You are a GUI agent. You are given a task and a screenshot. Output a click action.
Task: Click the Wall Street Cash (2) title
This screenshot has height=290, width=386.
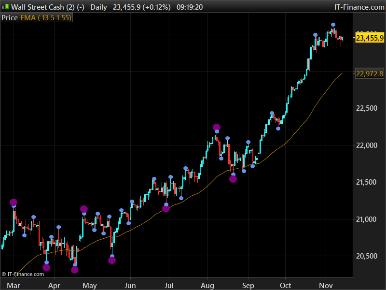43,7
